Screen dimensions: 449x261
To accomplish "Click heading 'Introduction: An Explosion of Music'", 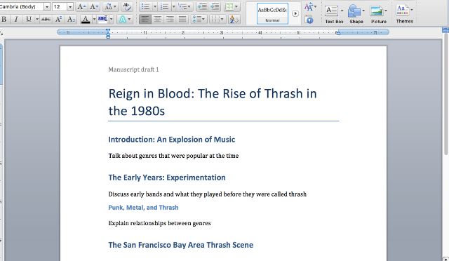I will point(171,140).
